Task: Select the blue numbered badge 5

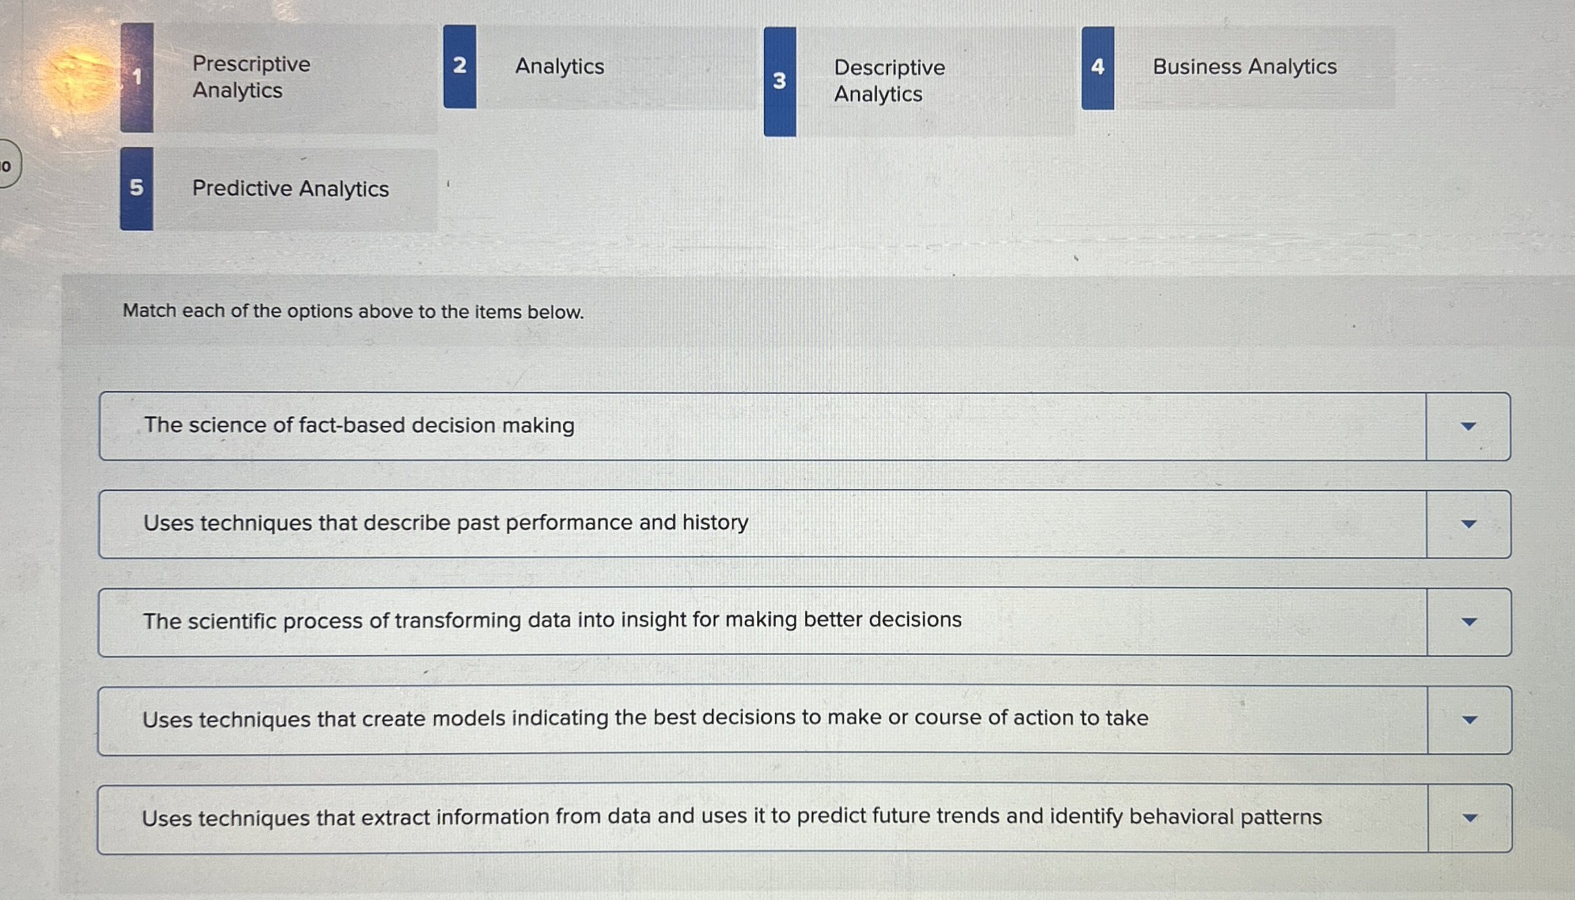Action: [136, 189]
